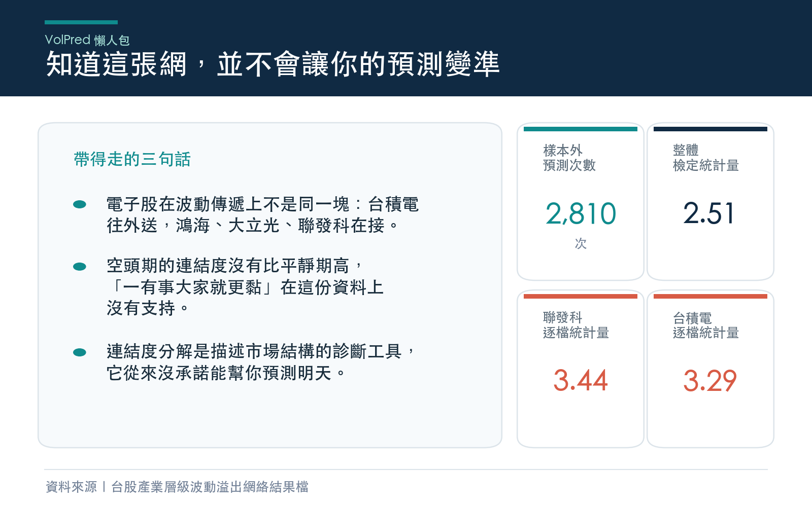Click the quoted line 「一有事大家就更黏」在這份資料上
Image resolution: width=812 pixels, height=507 pixels.
coord(246,287)
